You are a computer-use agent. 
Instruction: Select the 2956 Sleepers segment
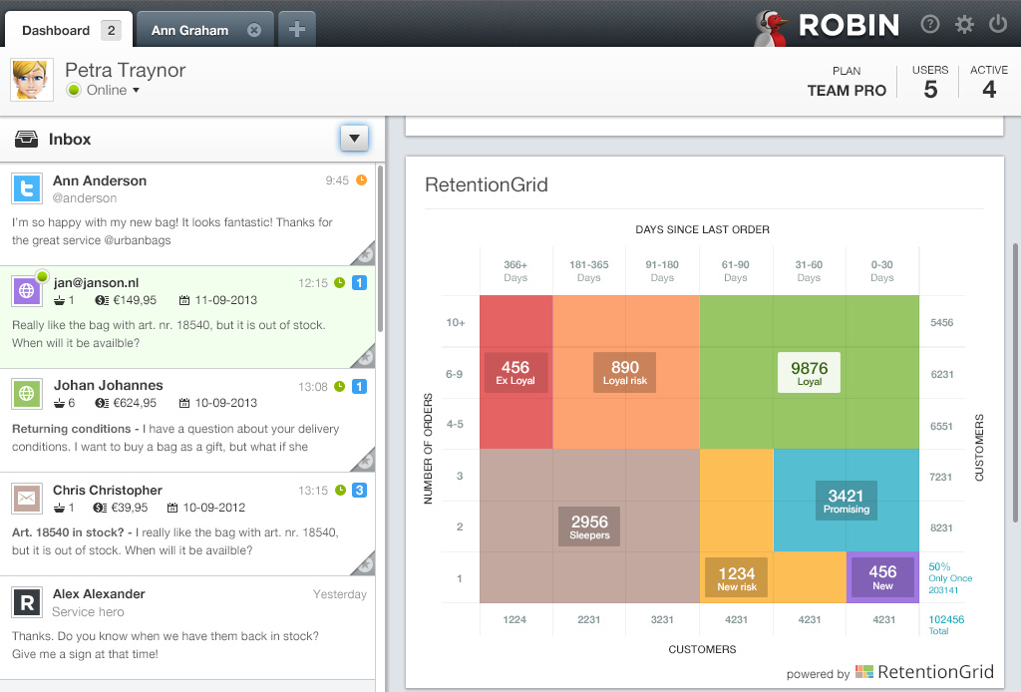tap(589, 526)
